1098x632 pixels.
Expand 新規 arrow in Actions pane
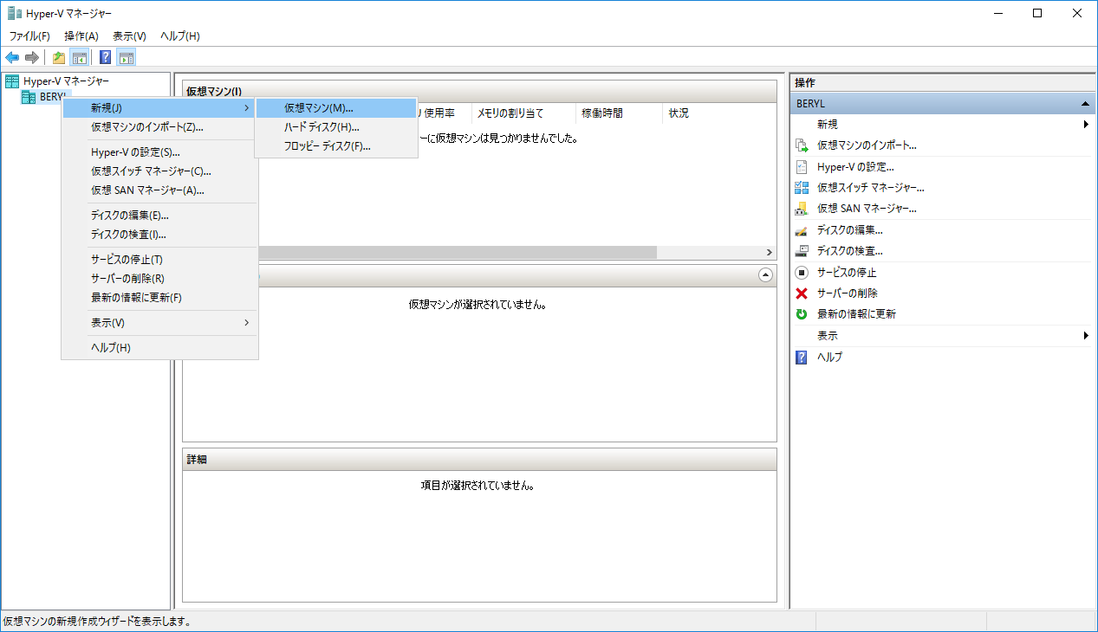[1086, 125]
